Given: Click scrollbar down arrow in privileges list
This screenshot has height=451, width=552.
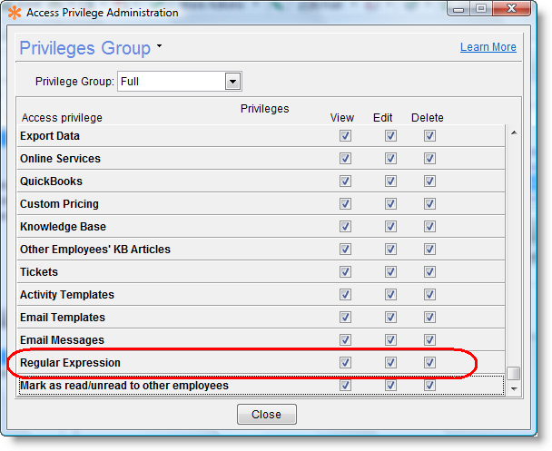Looking at the screenshot, I should (x=514, y=388).
